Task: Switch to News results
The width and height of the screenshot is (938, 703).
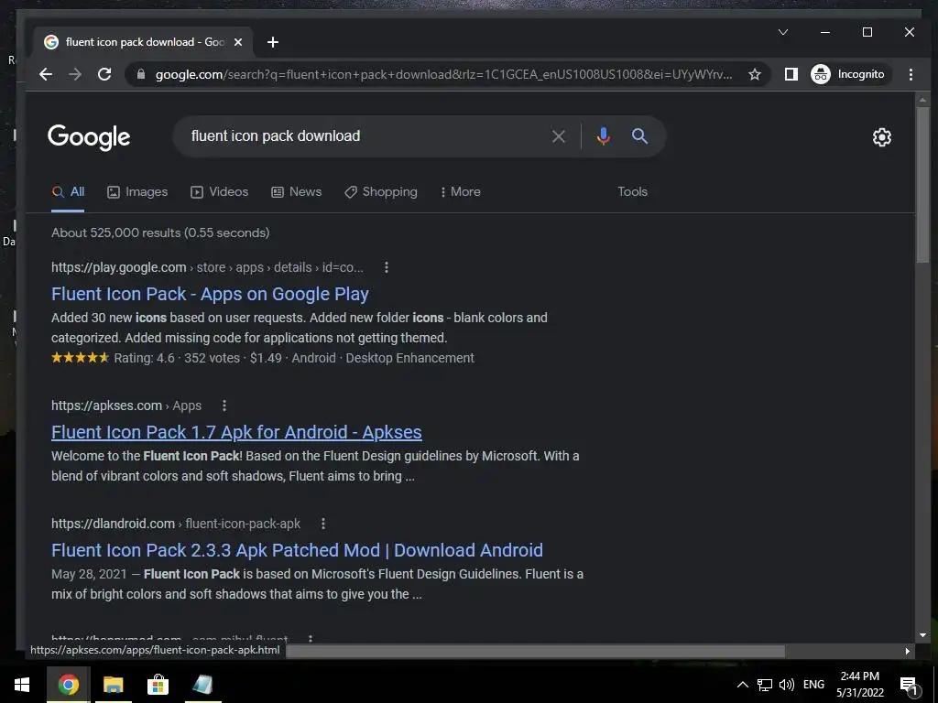Action: (x=296, y=192)
